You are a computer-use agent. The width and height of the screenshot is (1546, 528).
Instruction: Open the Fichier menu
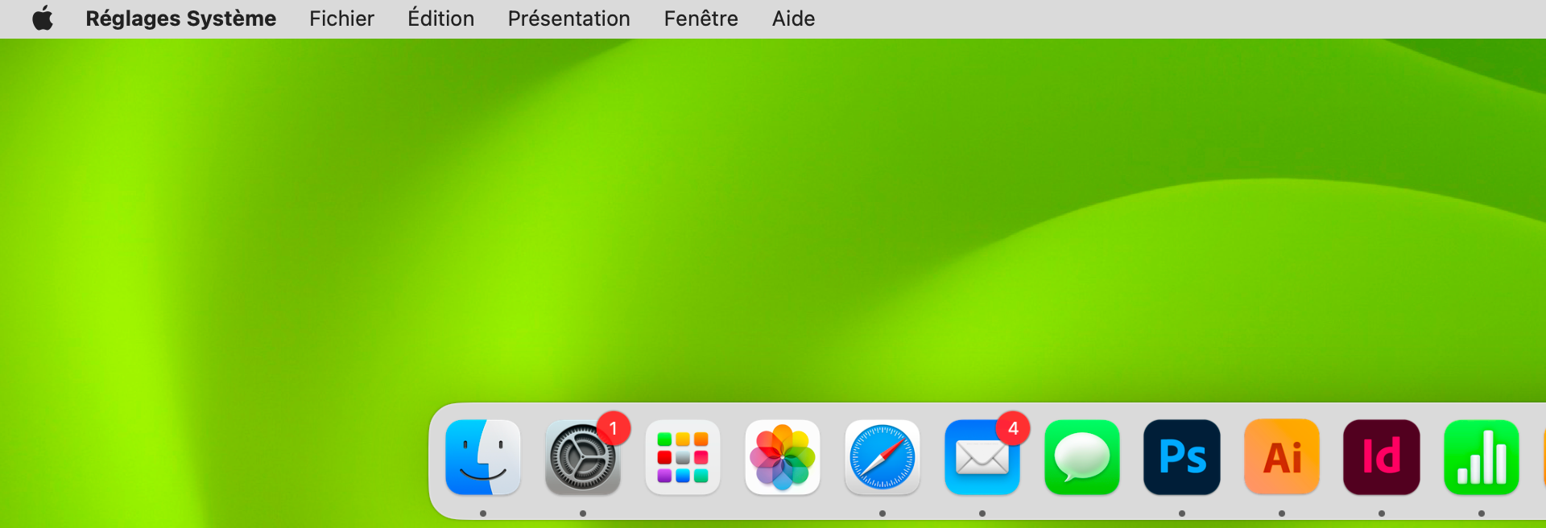point(341,19)
